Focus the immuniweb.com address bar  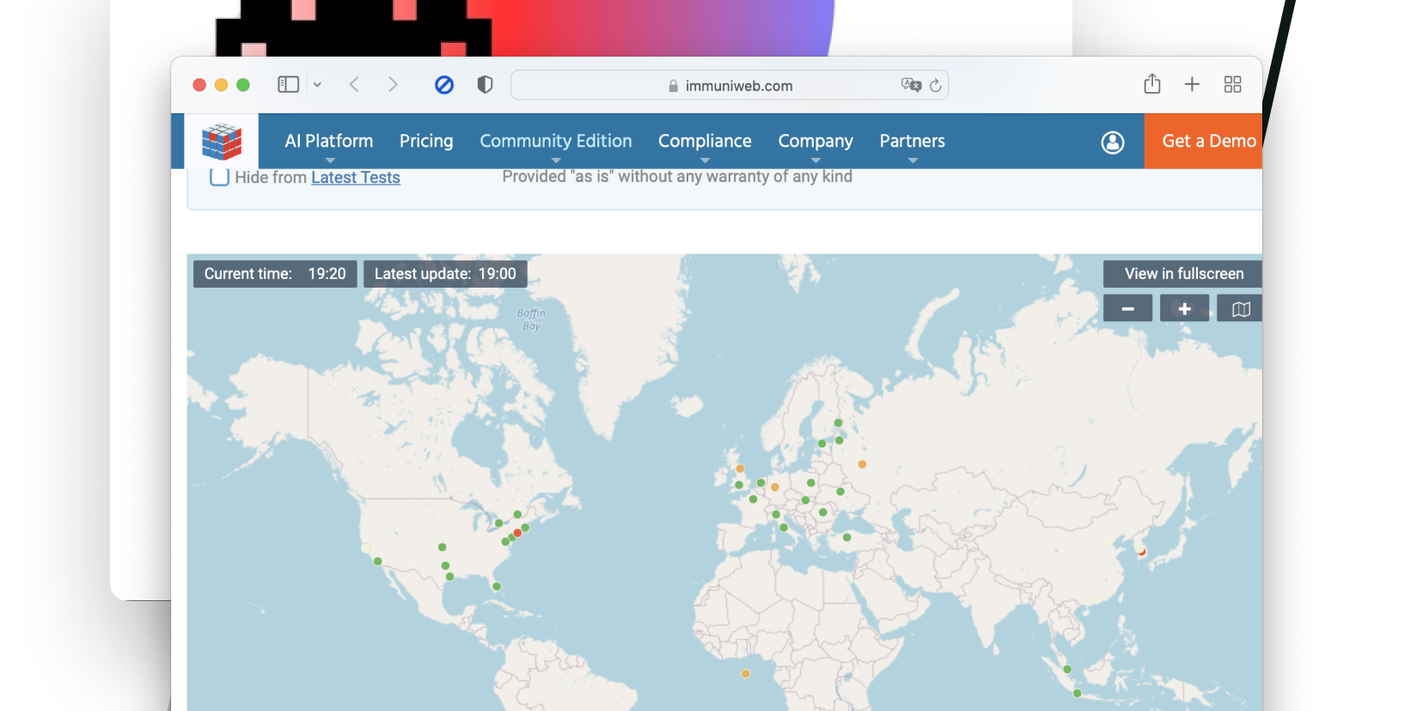(730, 85)
